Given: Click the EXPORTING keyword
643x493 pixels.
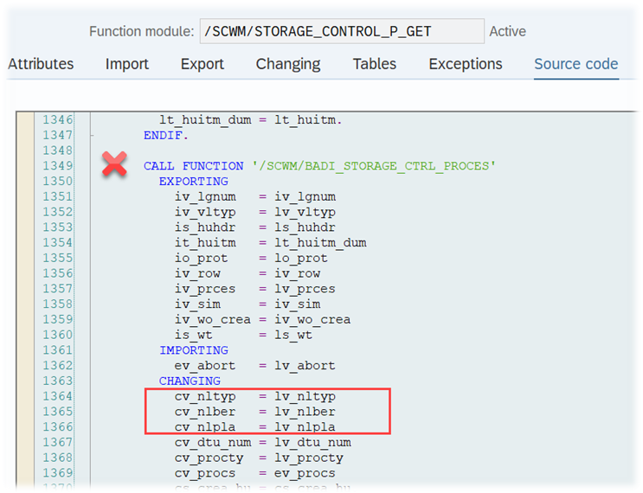Looking at the screenshot, I should [x=194, y=181].
